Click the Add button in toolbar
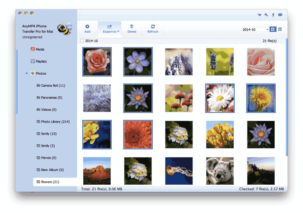The image size is (303, 213). coord(87,29)
